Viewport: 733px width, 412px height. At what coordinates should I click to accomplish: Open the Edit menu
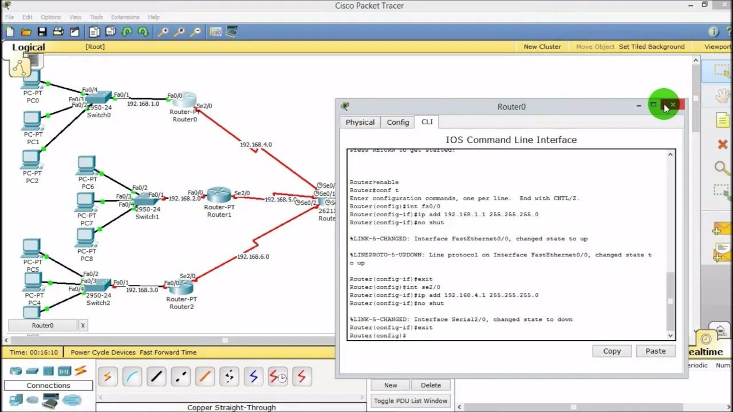click(x=27, y=17)
